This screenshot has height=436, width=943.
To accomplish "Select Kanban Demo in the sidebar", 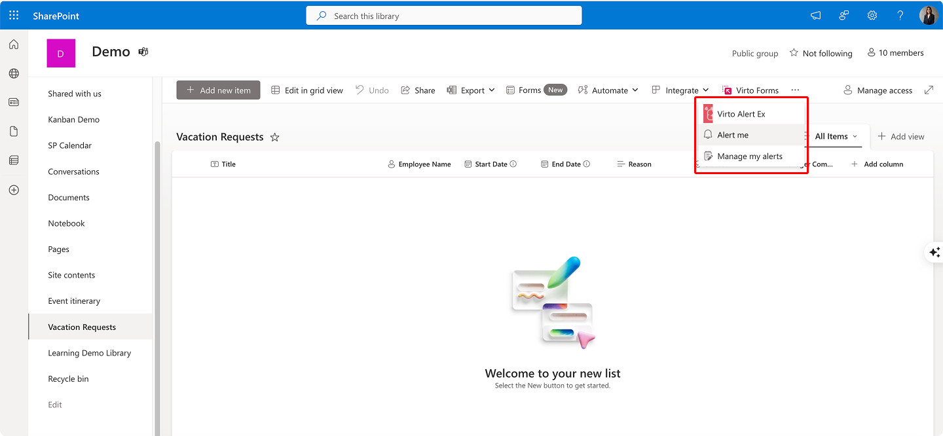I will click(x=75, y=119).
